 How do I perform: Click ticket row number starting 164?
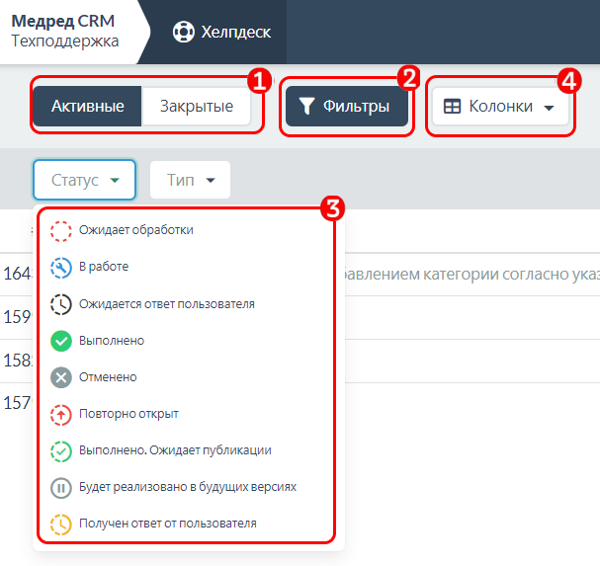coord(18,274)
